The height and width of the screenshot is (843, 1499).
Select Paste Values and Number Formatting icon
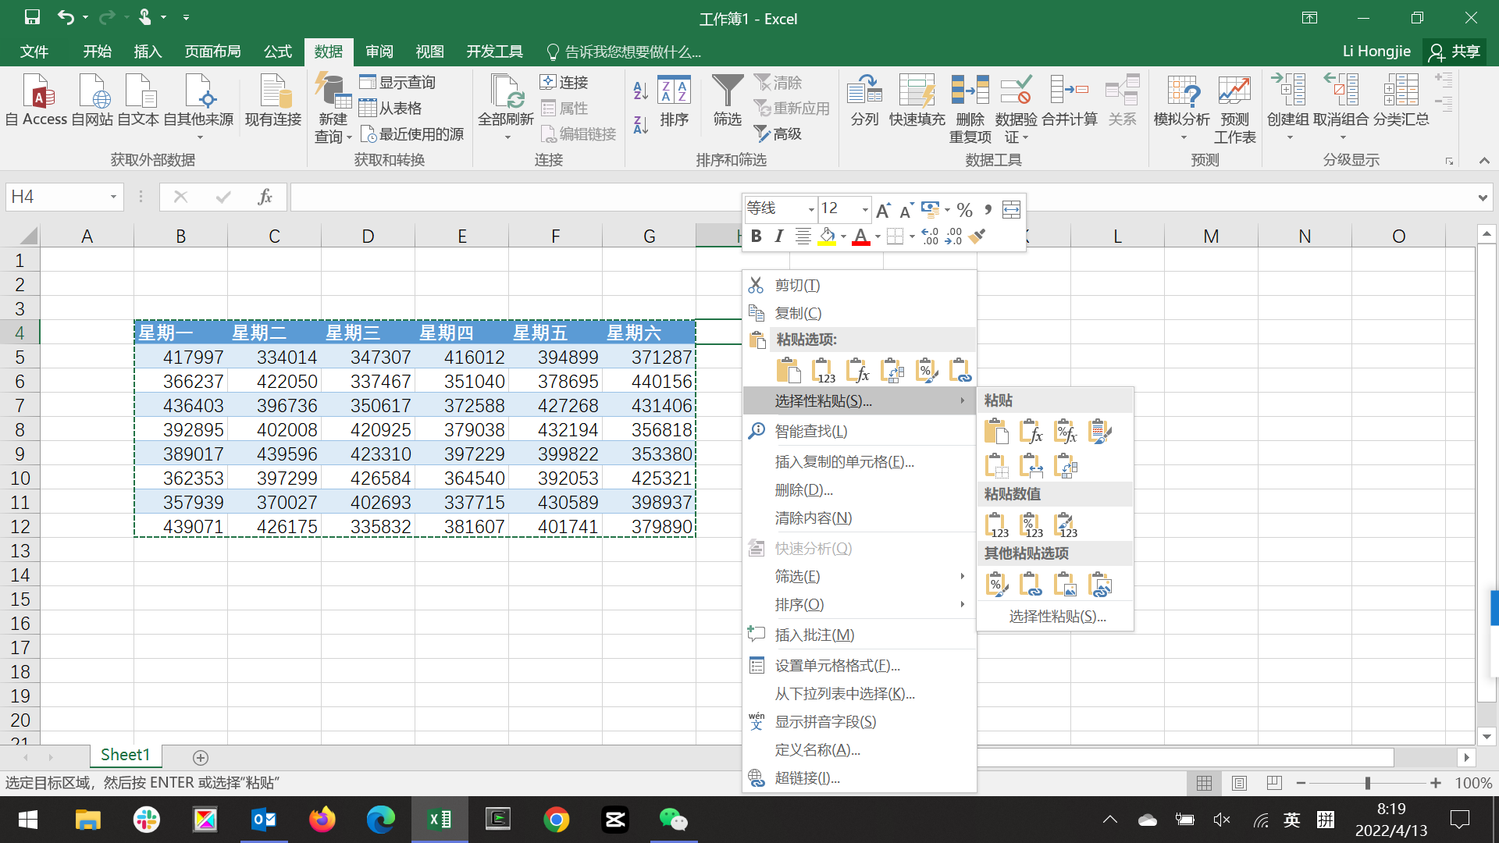pos(1031,525)
